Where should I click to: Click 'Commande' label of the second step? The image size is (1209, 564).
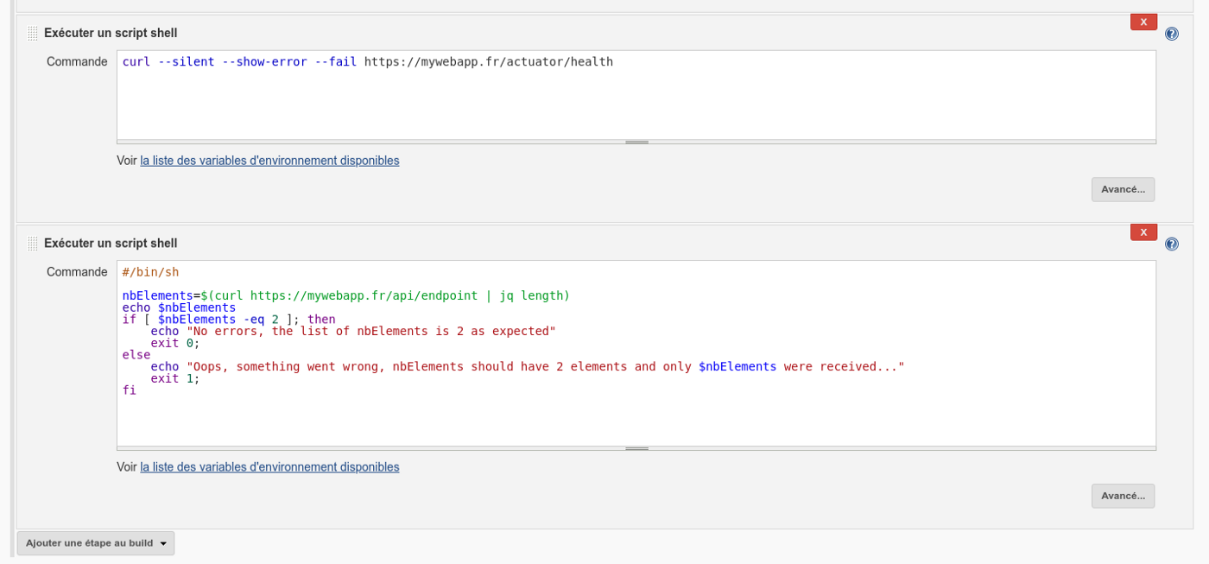(x=77, y=272)
